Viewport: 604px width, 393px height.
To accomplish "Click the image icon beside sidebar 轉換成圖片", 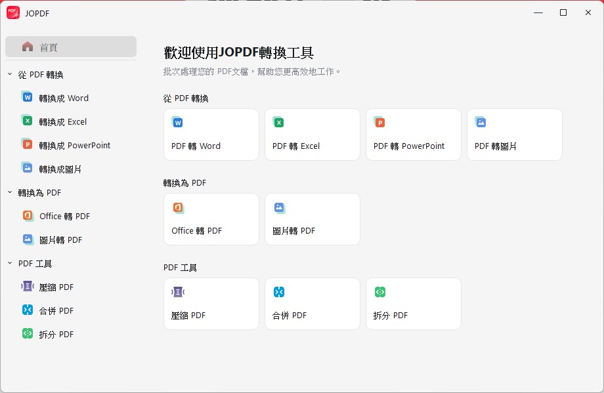I will pos(26,167).
